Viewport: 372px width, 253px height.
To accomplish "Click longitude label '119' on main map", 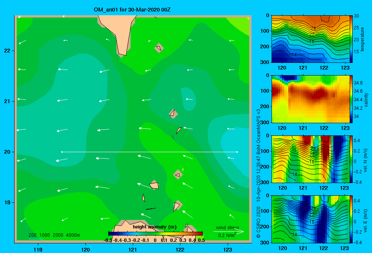I will pos(38,249).
